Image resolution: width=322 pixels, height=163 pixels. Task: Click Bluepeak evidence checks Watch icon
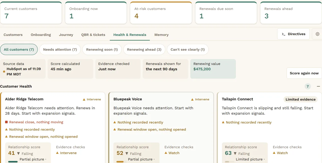tap(166, 153)
